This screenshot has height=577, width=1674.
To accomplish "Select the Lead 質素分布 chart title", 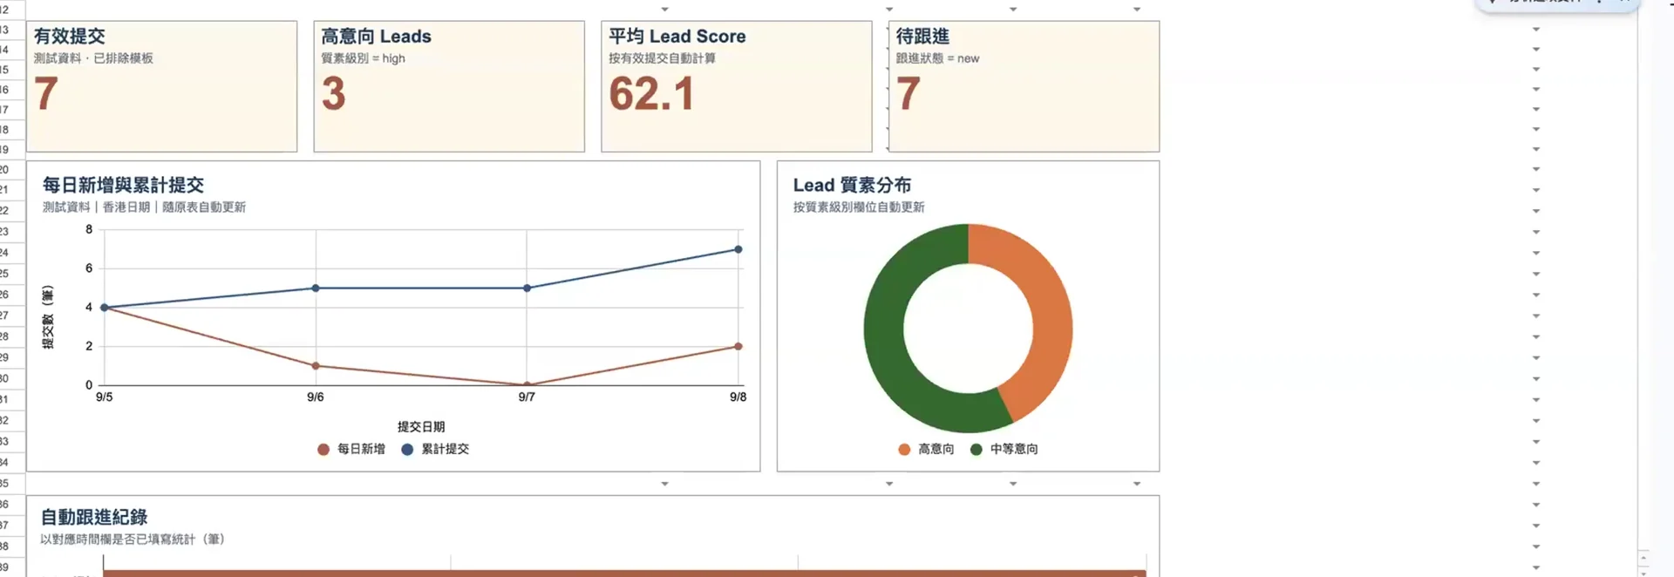I will [852, 185].
